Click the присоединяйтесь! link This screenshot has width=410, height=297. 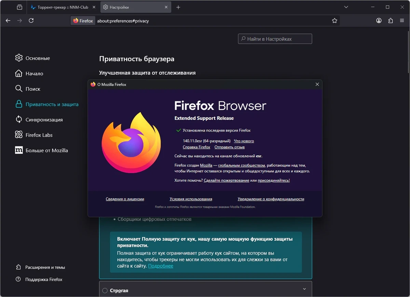pos(274,180)
